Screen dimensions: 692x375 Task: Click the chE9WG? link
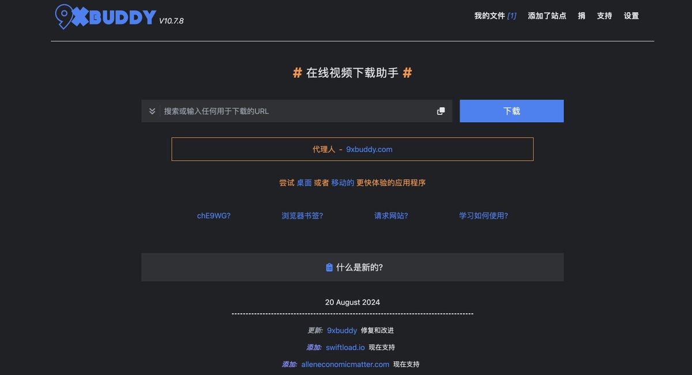[x=214, y=216]
